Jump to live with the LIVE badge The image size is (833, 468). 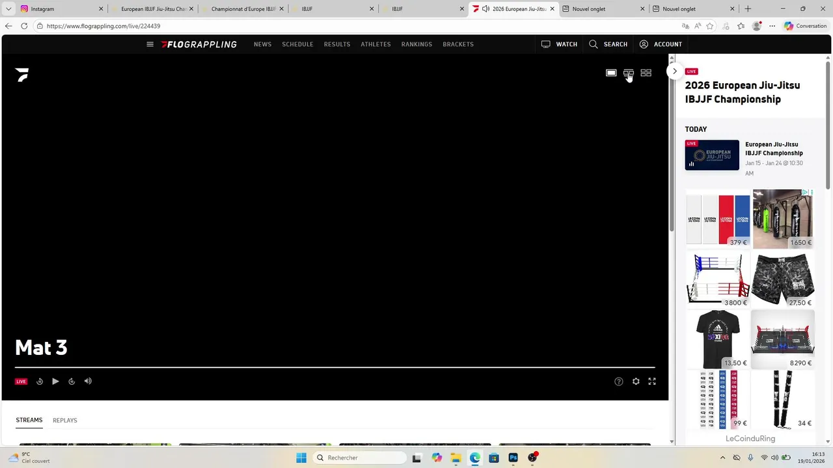tap(21, 382)
